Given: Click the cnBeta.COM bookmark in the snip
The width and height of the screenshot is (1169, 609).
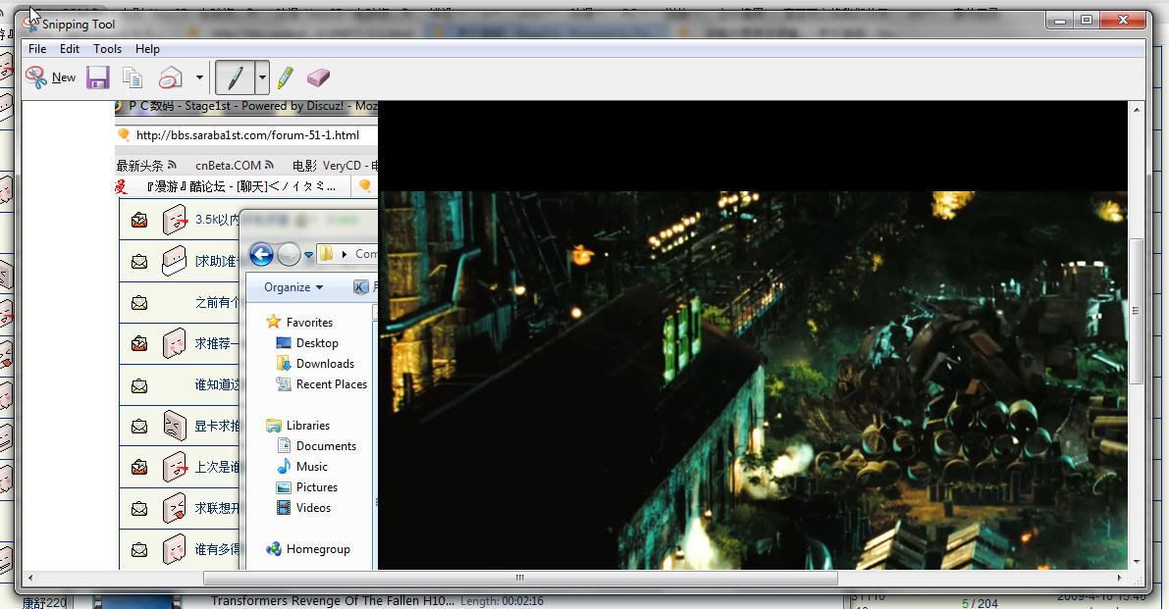Looking at the screenshot, I should coord(235,166).
